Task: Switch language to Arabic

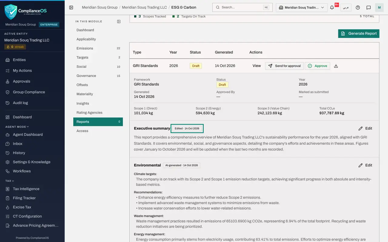Action: 346,8
